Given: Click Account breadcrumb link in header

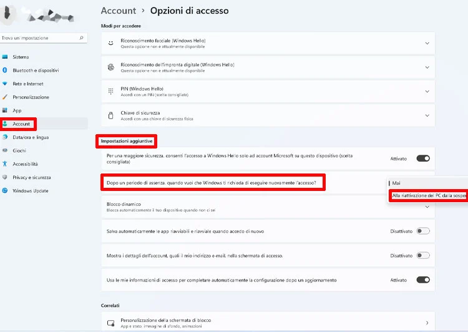Looking at the screenshot, I should pyautogui.click(x=119, y=11).
